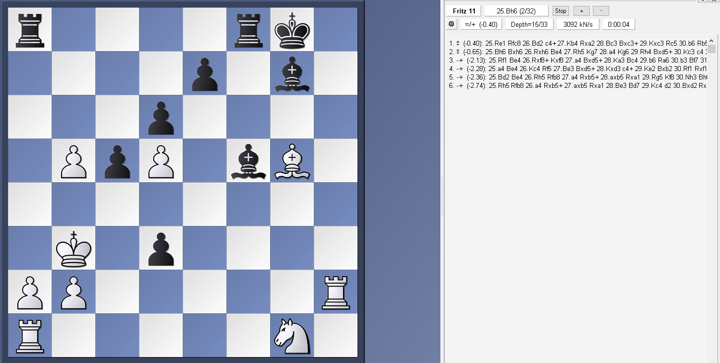Open the engine pane dropdown arrow
This screenshot has width=720, height=363.
point(704,1)
